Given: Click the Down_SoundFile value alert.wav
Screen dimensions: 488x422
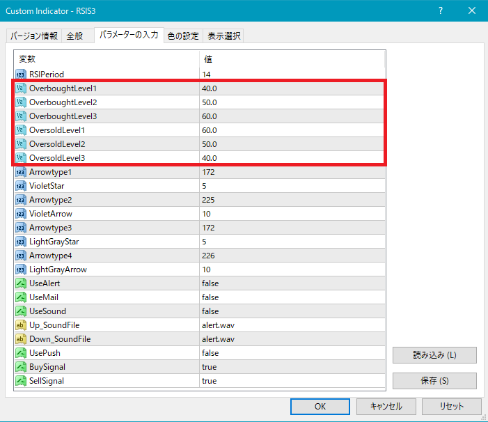Looking at the screenshot, I should 218,339.
